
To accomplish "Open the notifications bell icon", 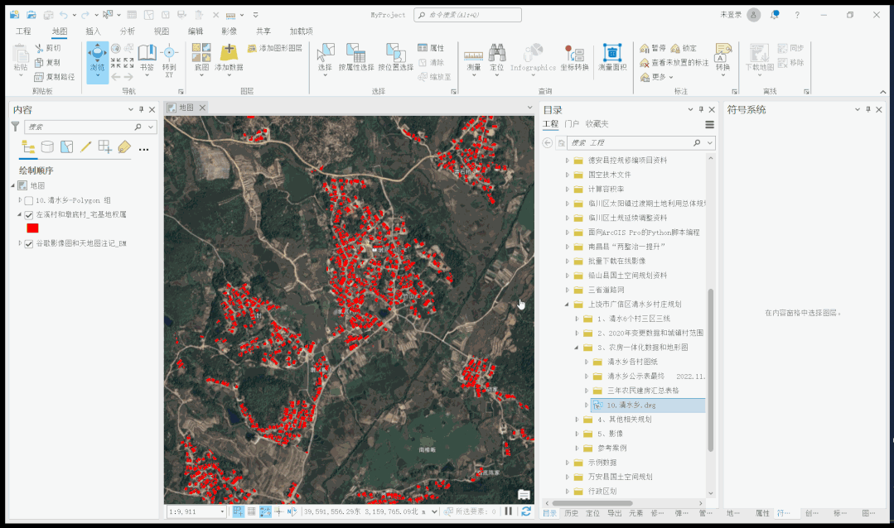I will pyautogui.click(x=774, y=15).
